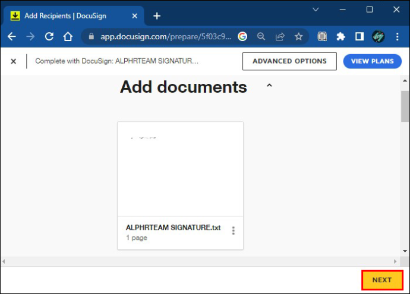Share this page icon
This screenshot has height=294, width=410.
(280, 36)
